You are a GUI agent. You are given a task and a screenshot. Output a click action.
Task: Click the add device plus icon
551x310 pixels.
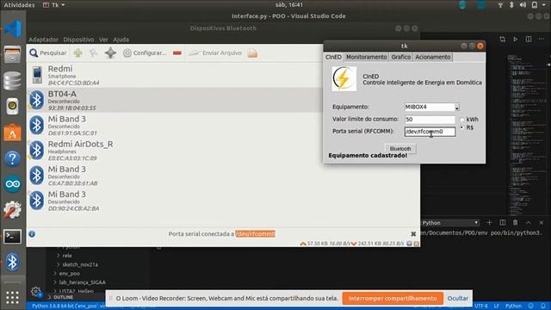point(78,53)
